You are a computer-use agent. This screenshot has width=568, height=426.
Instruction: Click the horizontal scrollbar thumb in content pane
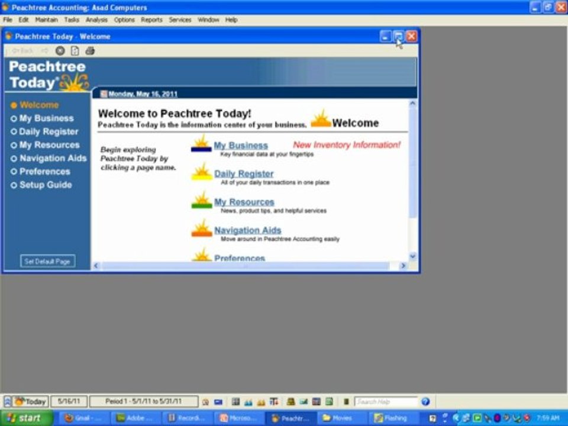pyautogui.click(x=246, y=266)
